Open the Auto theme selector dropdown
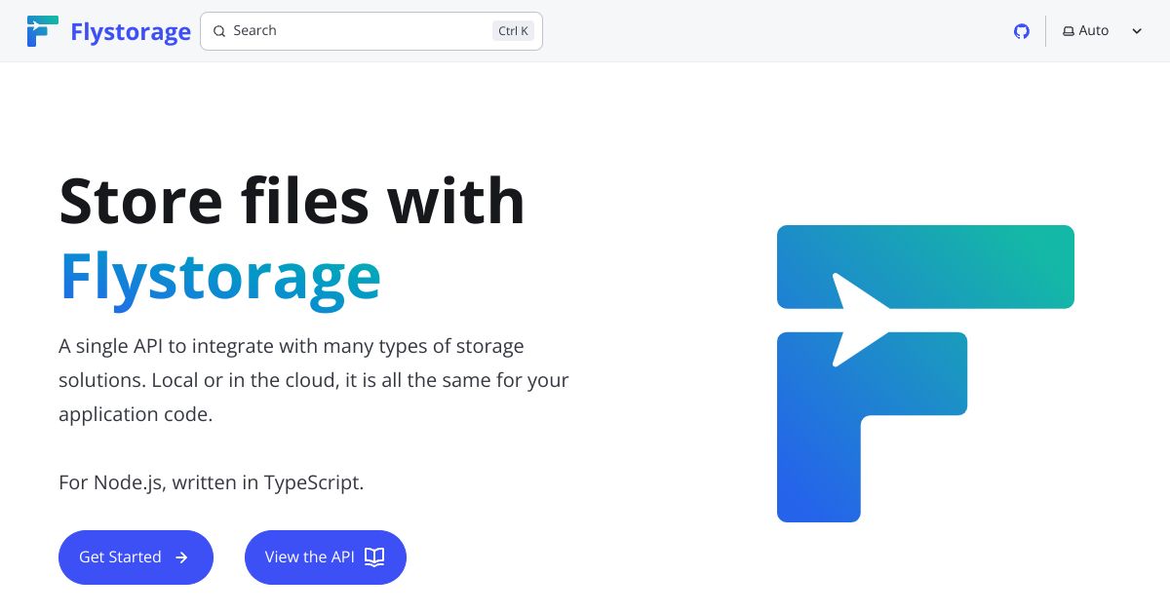This screenshot has height=614, width=1170. (x=1103, y=31)
